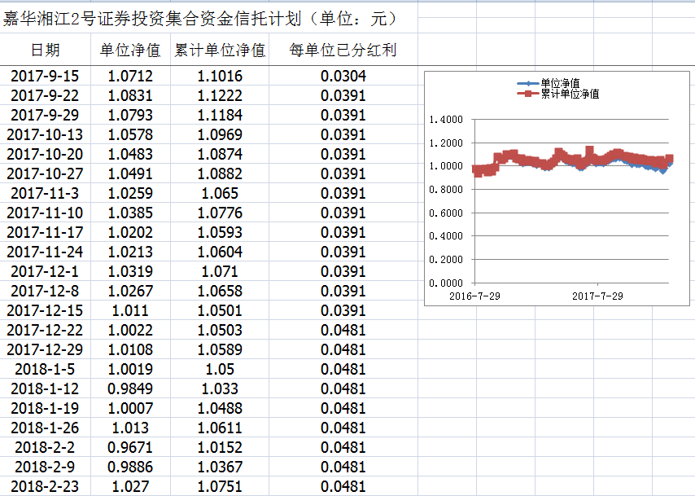Select the 每单位已分红利 header cell
695x496 pixels.
[343, 50]
